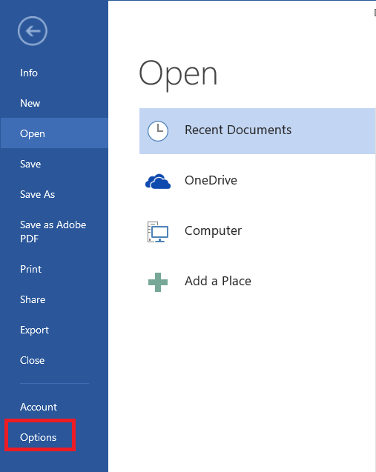376x472 pixels.
Task: Choose Save as Adobe PDF
Action: point(54,231)
